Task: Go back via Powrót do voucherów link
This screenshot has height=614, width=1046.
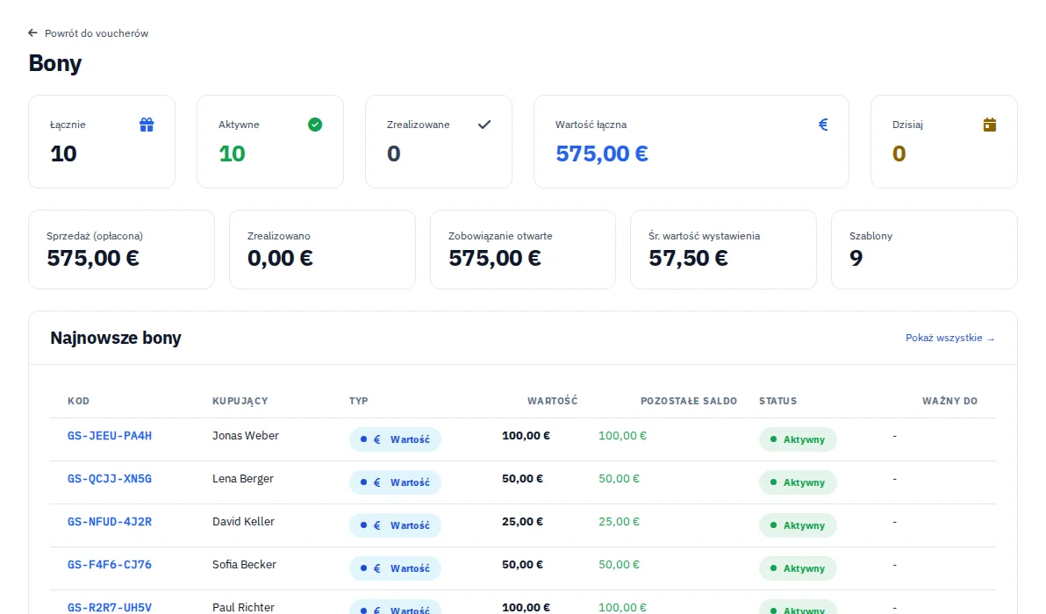Action: 89,33
